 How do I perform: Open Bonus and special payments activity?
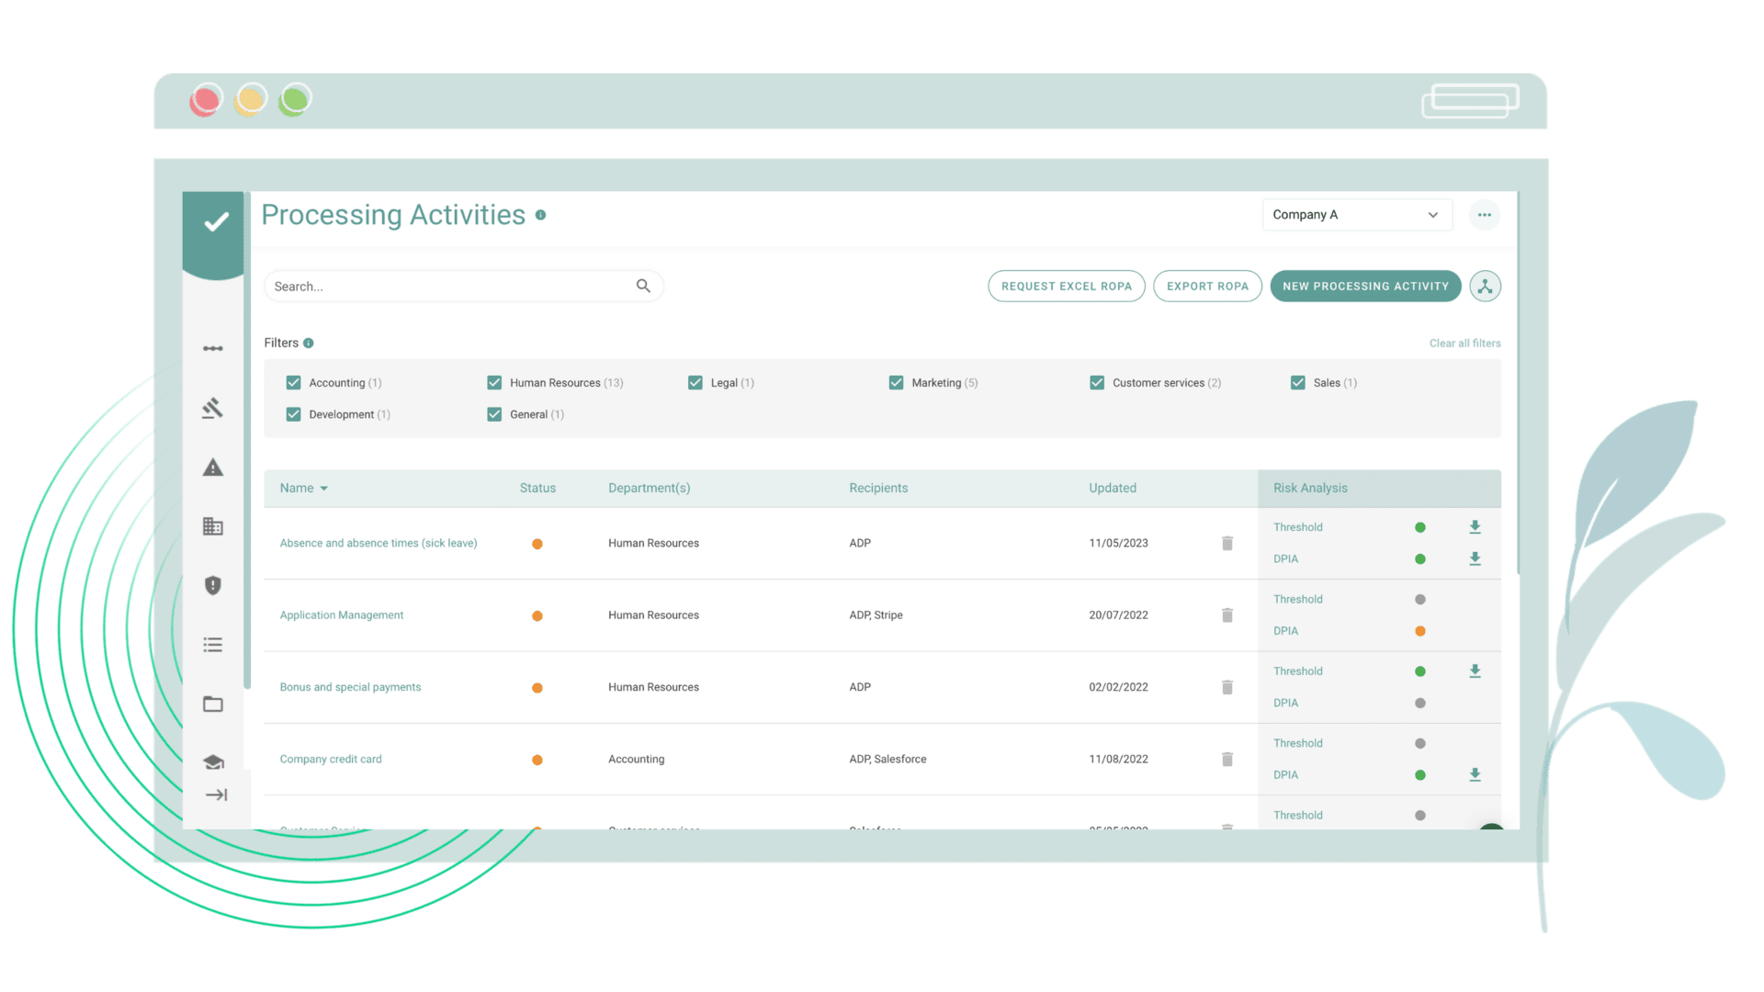click(350, 687)
